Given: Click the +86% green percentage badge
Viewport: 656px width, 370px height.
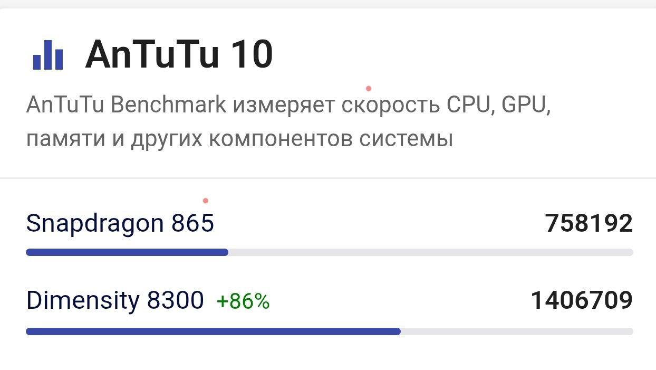Looking at the screenshot, I should pyautogui.click(x=243, y=301).
